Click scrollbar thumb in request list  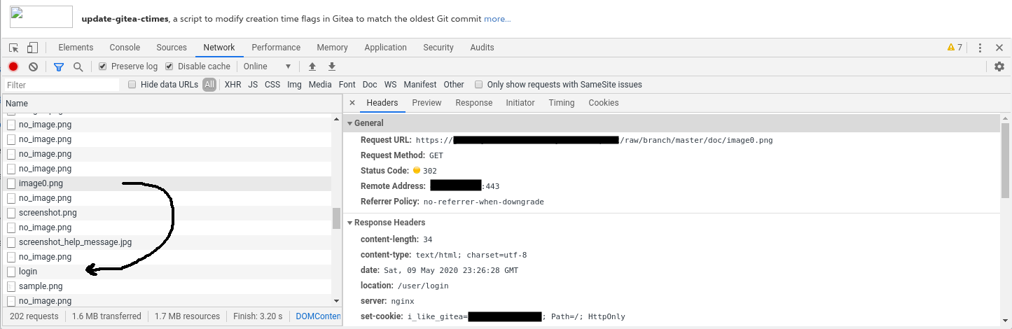point(337,218)
